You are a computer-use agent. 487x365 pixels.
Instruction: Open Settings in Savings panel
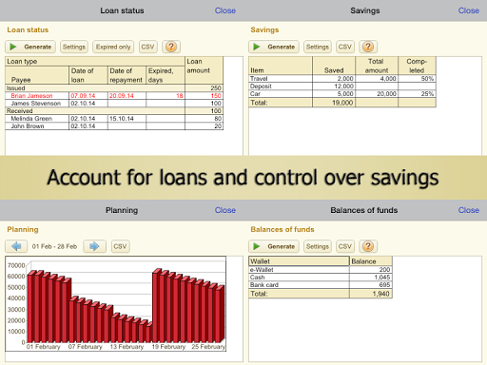coord(318,47)
